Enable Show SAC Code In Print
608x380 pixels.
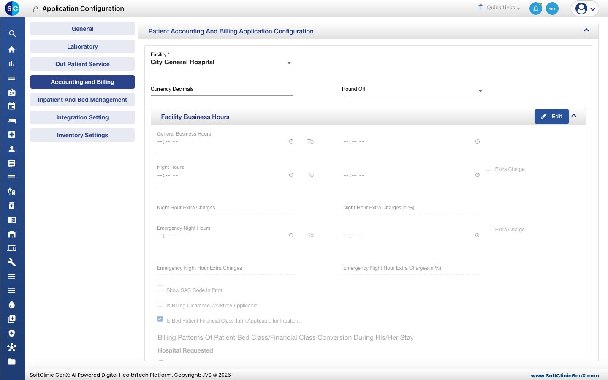coord(160,289)
